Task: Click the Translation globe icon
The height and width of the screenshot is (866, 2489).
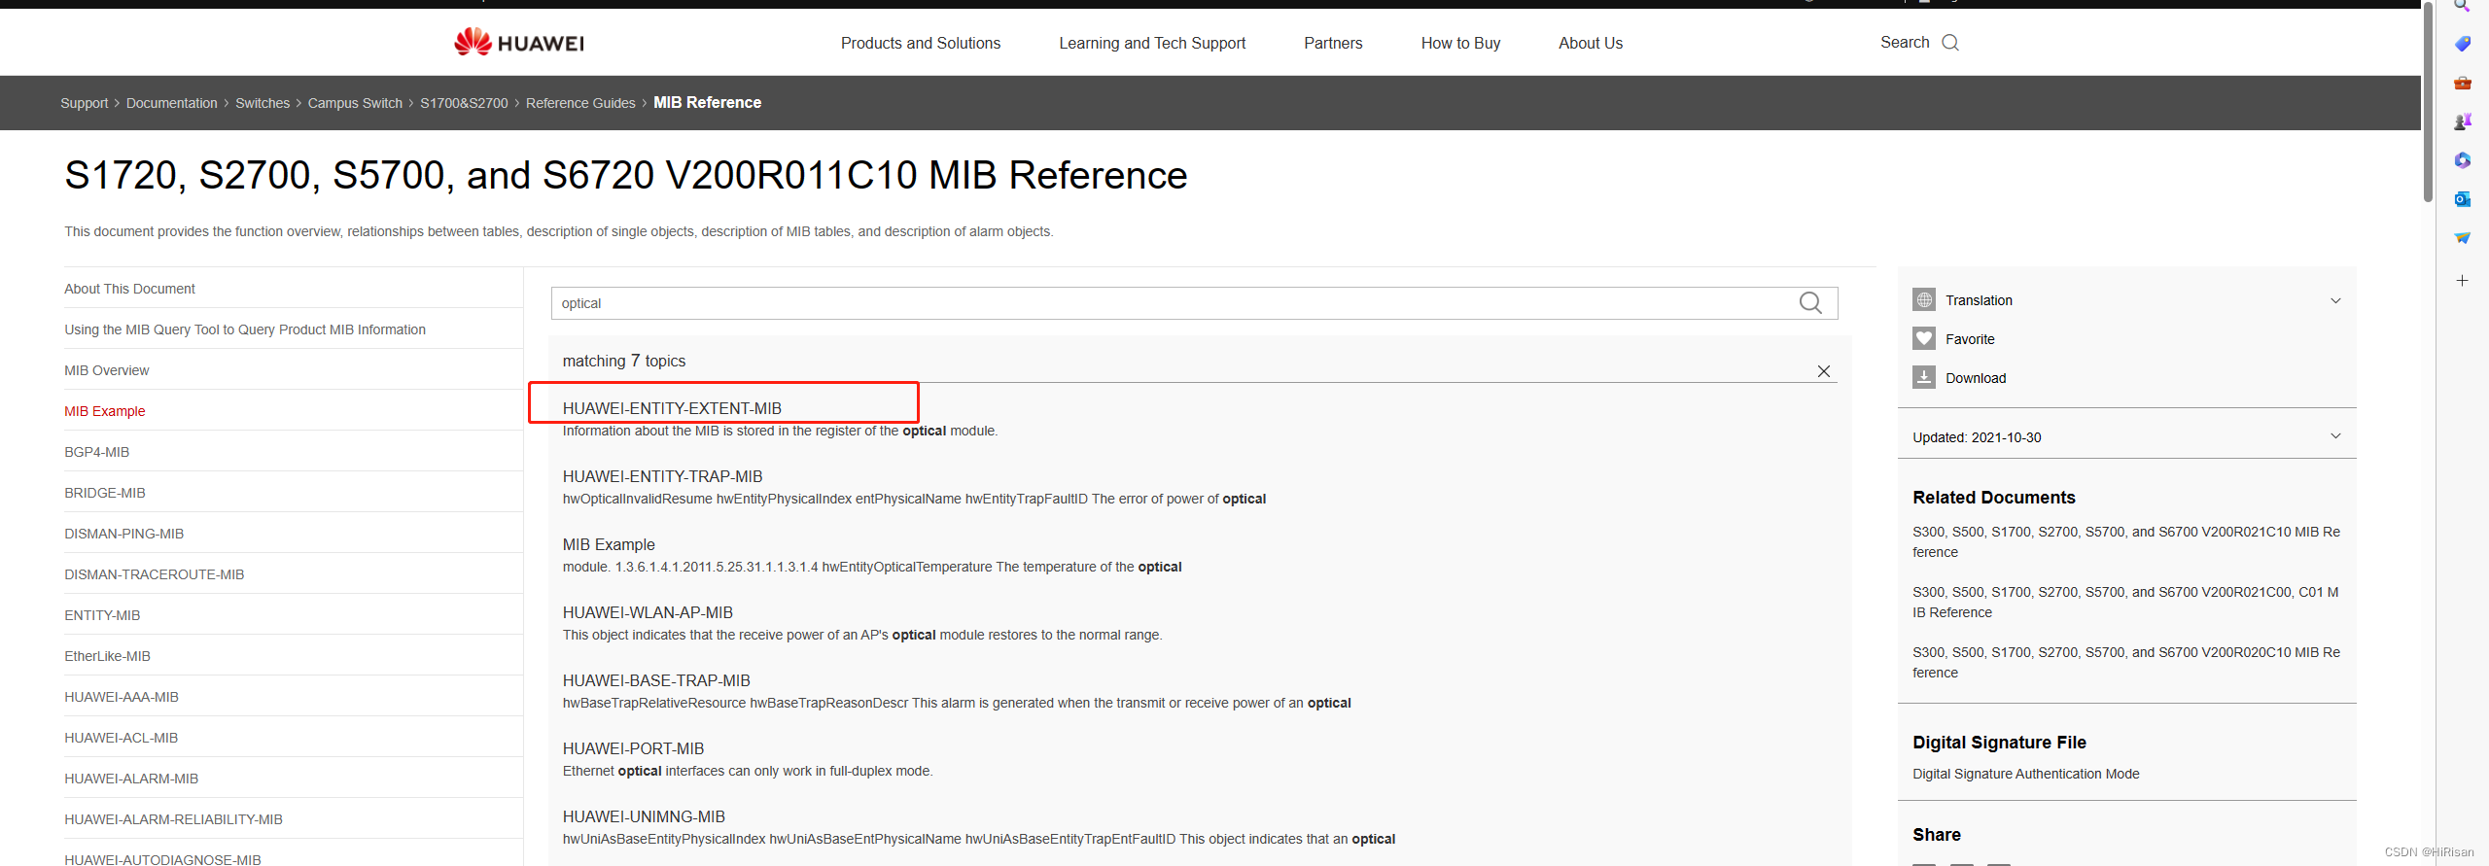Action: [x=1924, y=299]
